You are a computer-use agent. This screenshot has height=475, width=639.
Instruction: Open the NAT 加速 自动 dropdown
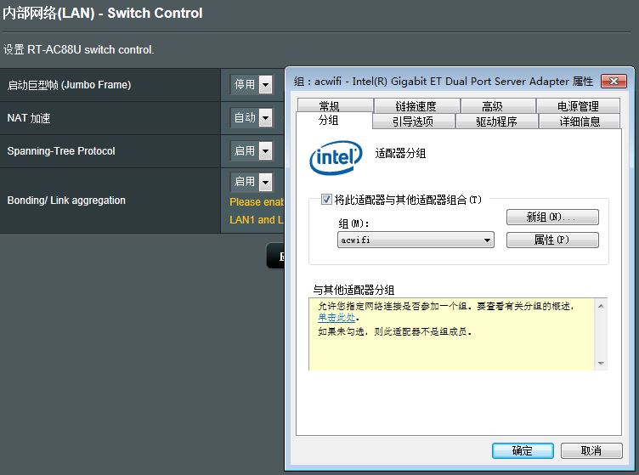coord(251,118)
